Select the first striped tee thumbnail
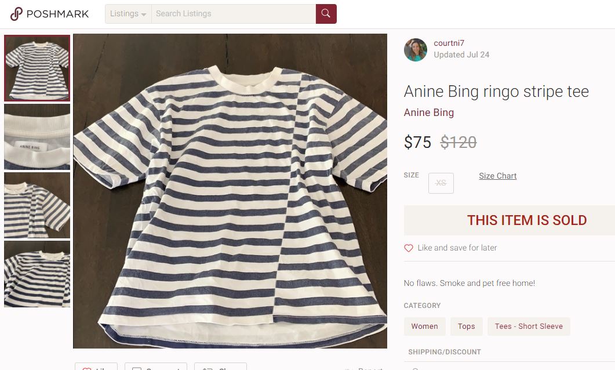Viewport: 615px width, 370px height. 37,68
